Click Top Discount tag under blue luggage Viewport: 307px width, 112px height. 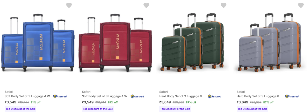click(21, 109)
